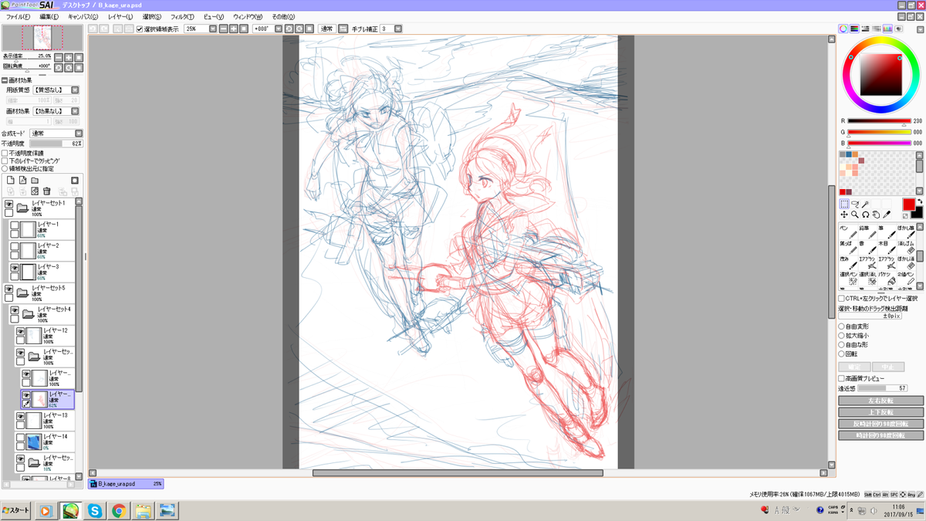This screenshot has height=521, width=926.
Task: Choose the 鉛筆 pencil brush
Action: point(867,232)
